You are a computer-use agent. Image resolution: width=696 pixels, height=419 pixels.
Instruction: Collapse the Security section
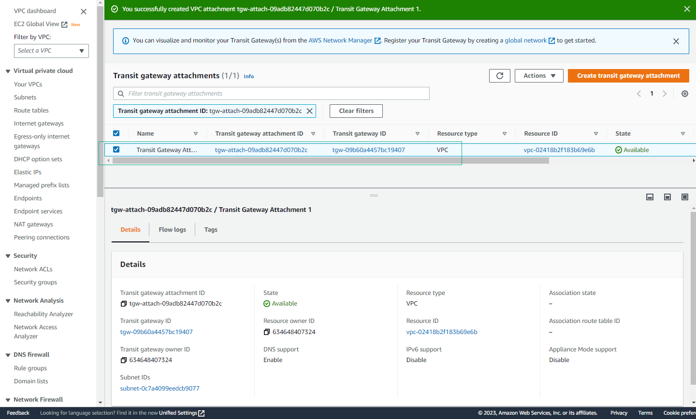(x=8, y=256)
